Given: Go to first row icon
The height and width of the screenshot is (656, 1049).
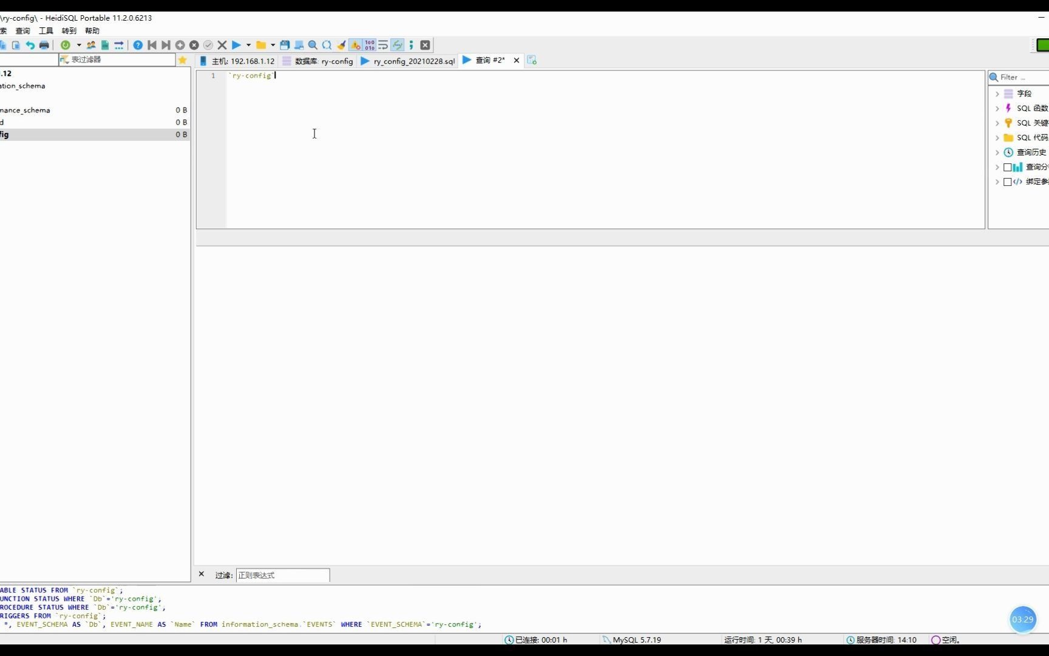Looking at the screenshot, I should [x=152, y=45].
